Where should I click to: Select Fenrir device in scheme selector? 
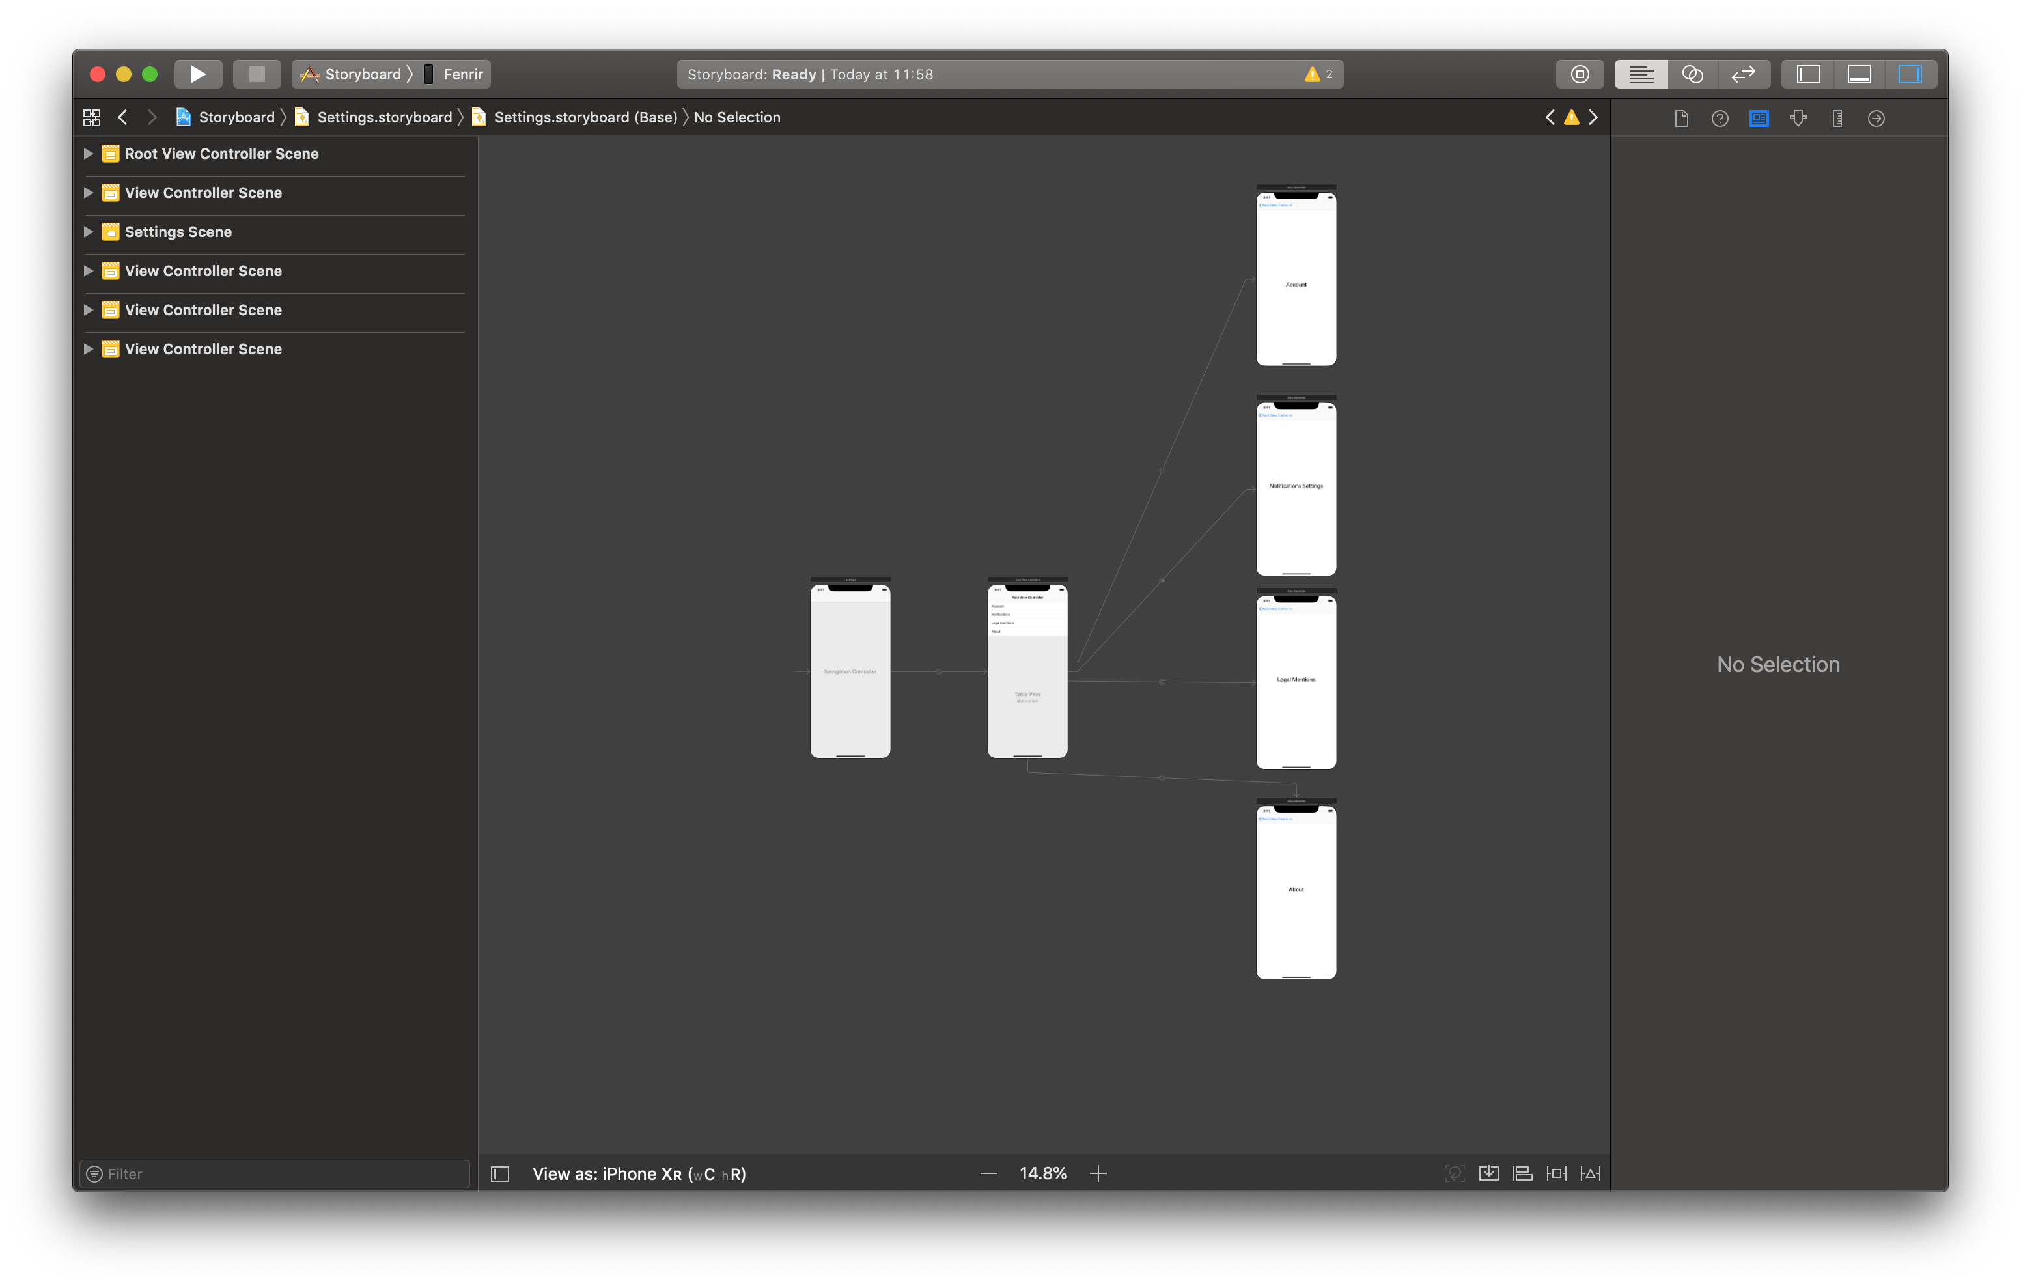click(462, 74)
